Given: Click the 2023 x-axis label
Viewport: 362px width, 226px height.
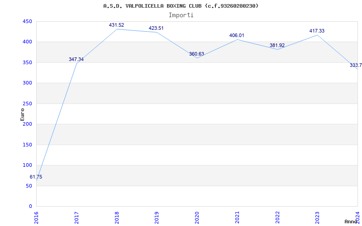Looking at the screenshot, I should [318, 218].
